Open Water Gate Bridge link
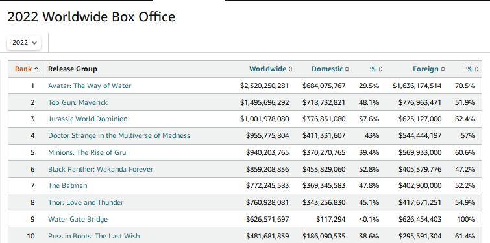The height and width of the screenshot is (243, 490). [x=78, y=219]
